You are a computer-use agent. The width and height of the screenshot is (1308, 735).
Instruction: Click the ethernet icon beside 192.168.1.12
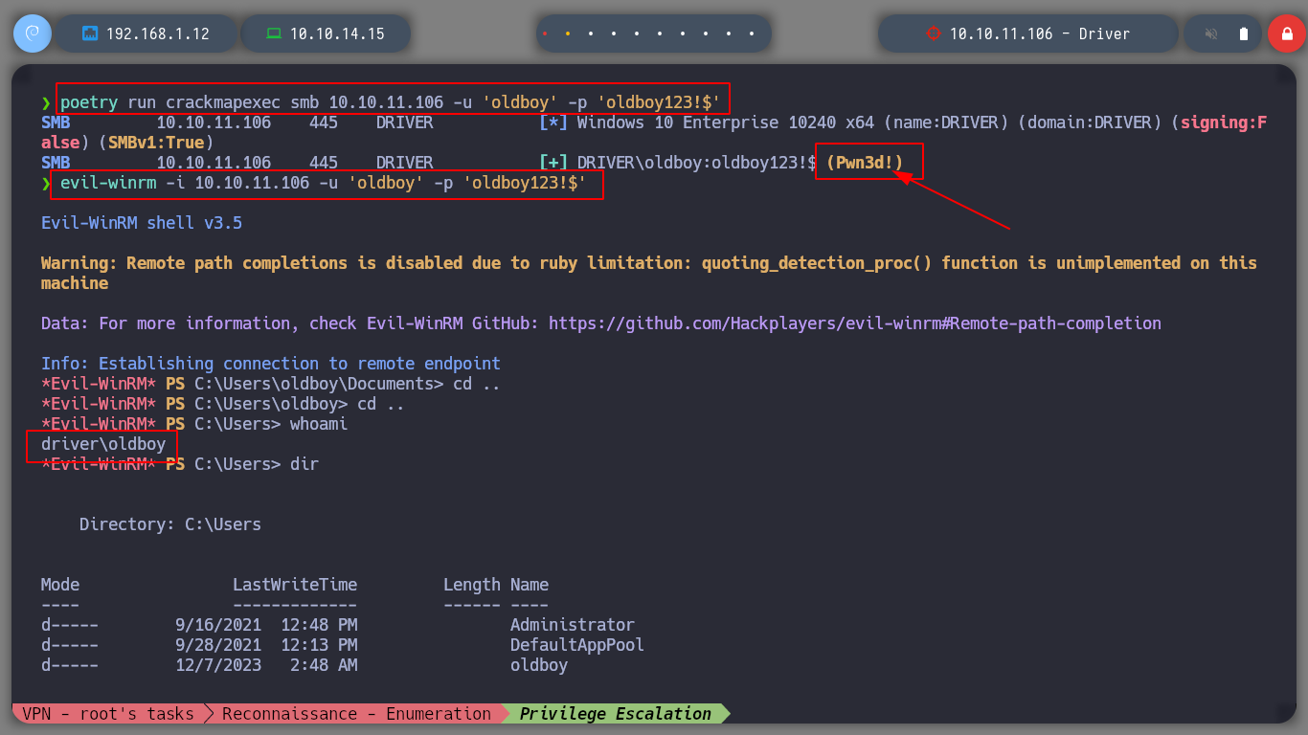tap(90, 33)
